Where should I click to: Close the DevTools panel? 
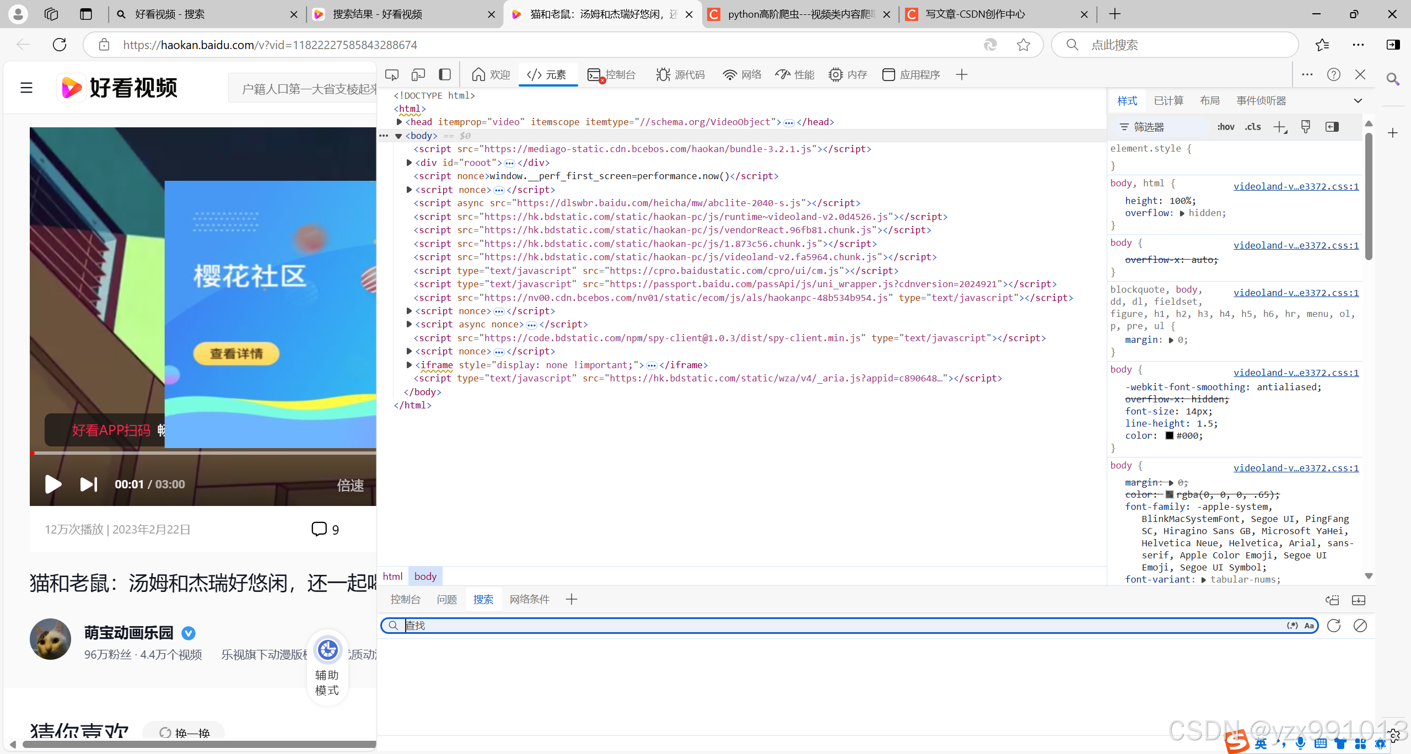click(1360, 74)
